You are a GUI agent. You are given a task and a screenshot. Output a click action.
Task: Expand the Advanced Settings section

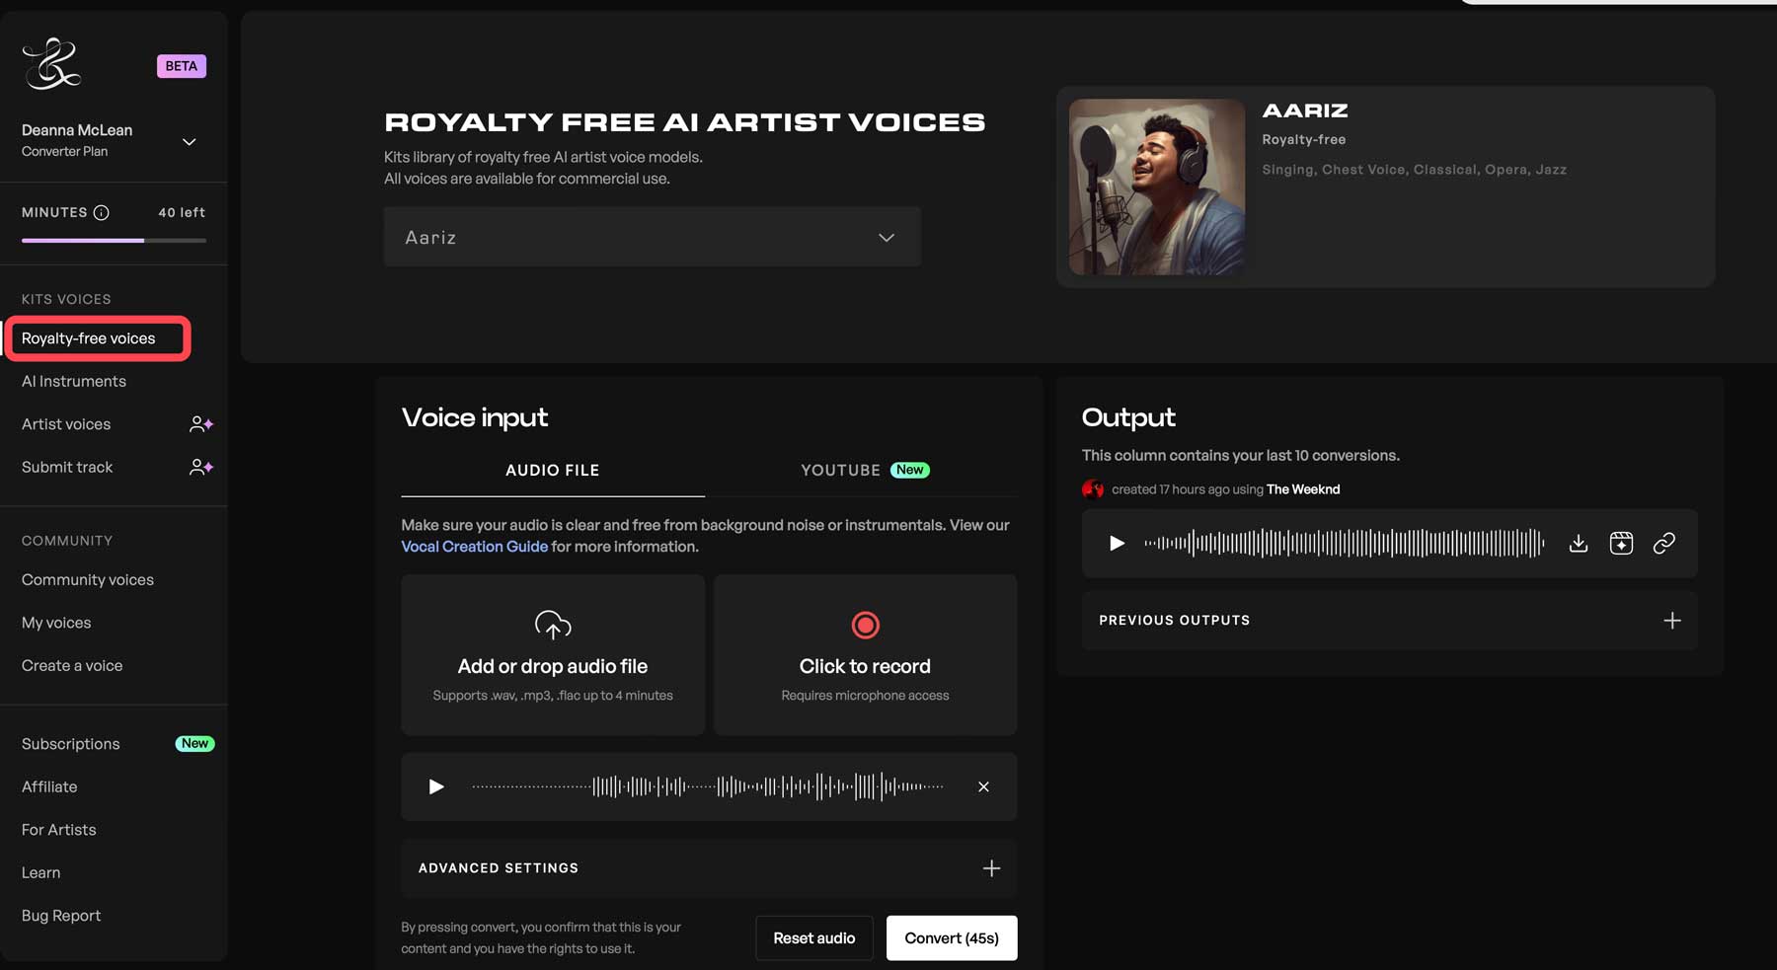(991, 867)
